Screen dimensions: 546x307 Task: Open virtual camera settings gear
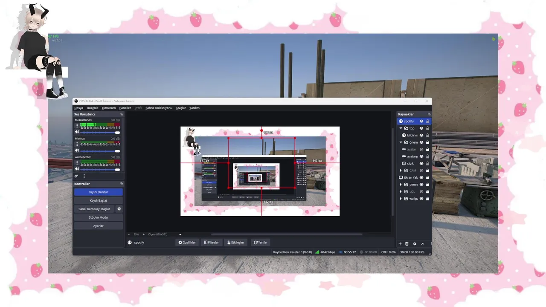pos(119,209)
